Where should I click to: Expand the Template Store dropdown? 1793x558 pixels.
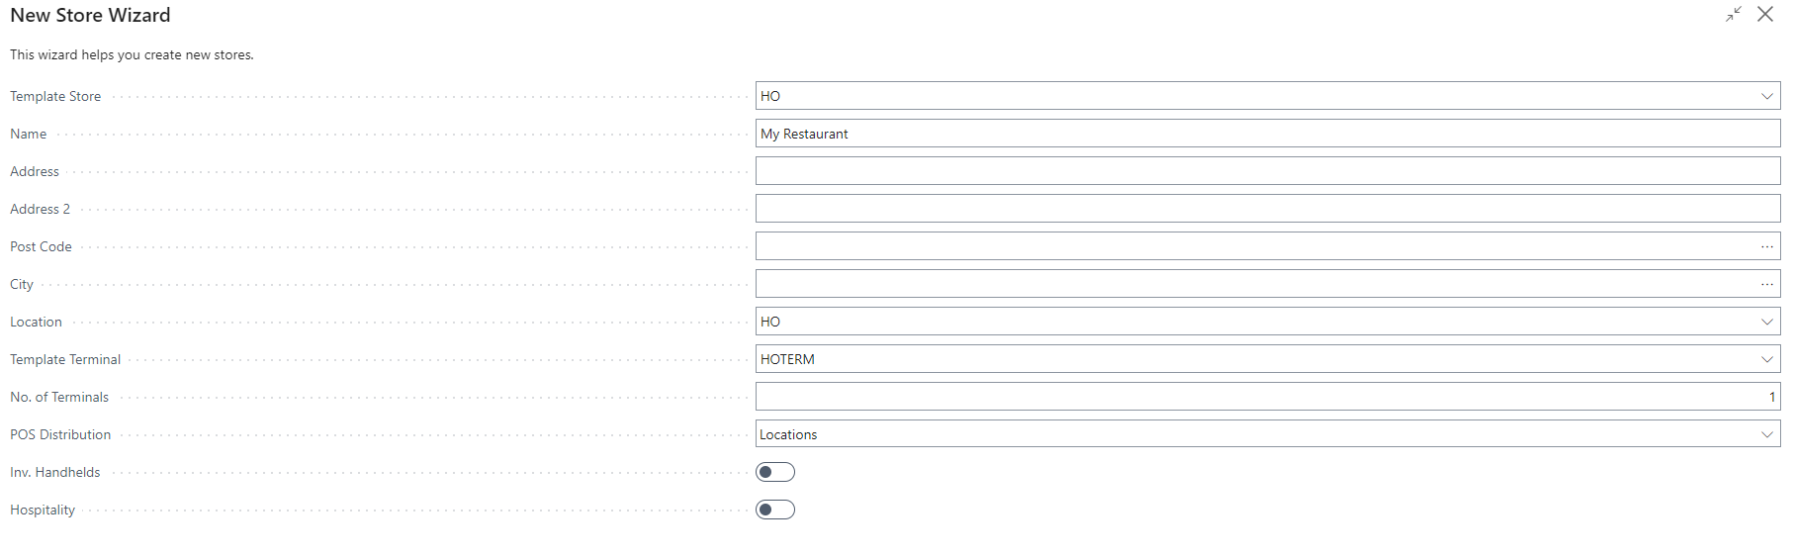click(1767, 96)
